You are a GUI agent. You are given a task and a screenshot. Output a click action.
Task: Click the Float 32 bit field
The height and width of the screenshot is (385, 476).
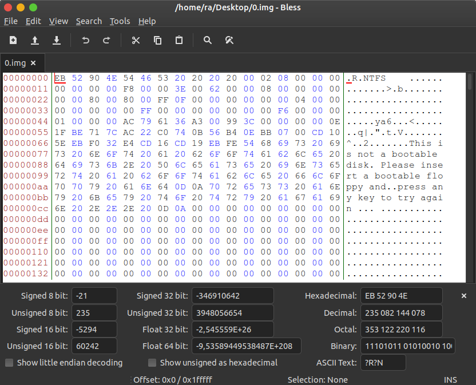232,330
